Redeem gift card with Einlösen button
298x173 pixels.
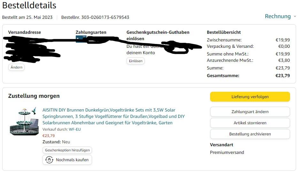click(x=135, y=61)
